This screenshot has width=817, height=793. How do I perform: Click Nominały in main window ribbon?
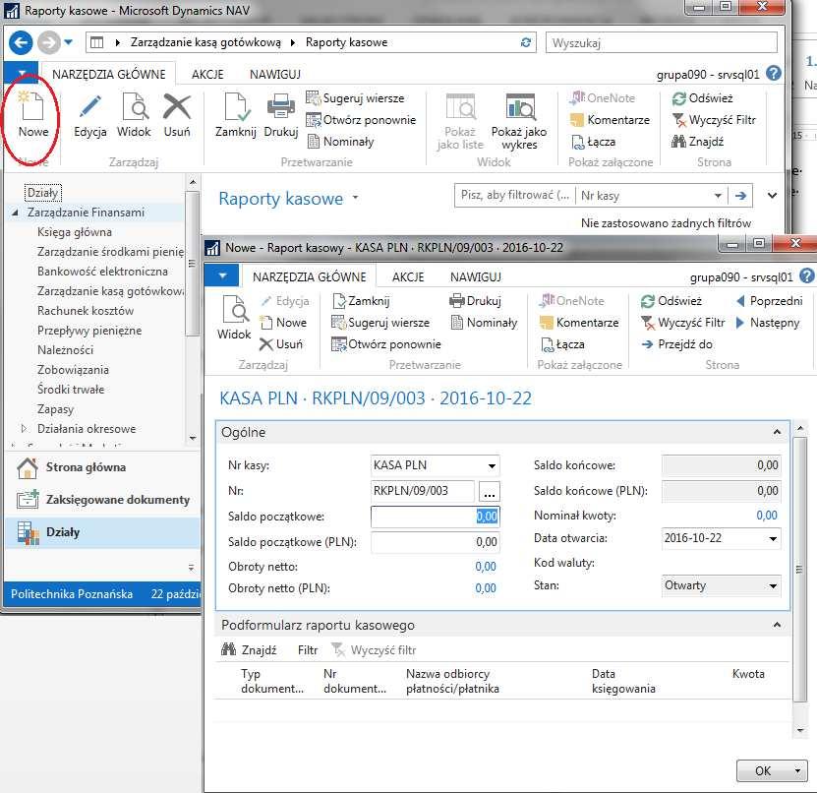[x=340, y=142]
